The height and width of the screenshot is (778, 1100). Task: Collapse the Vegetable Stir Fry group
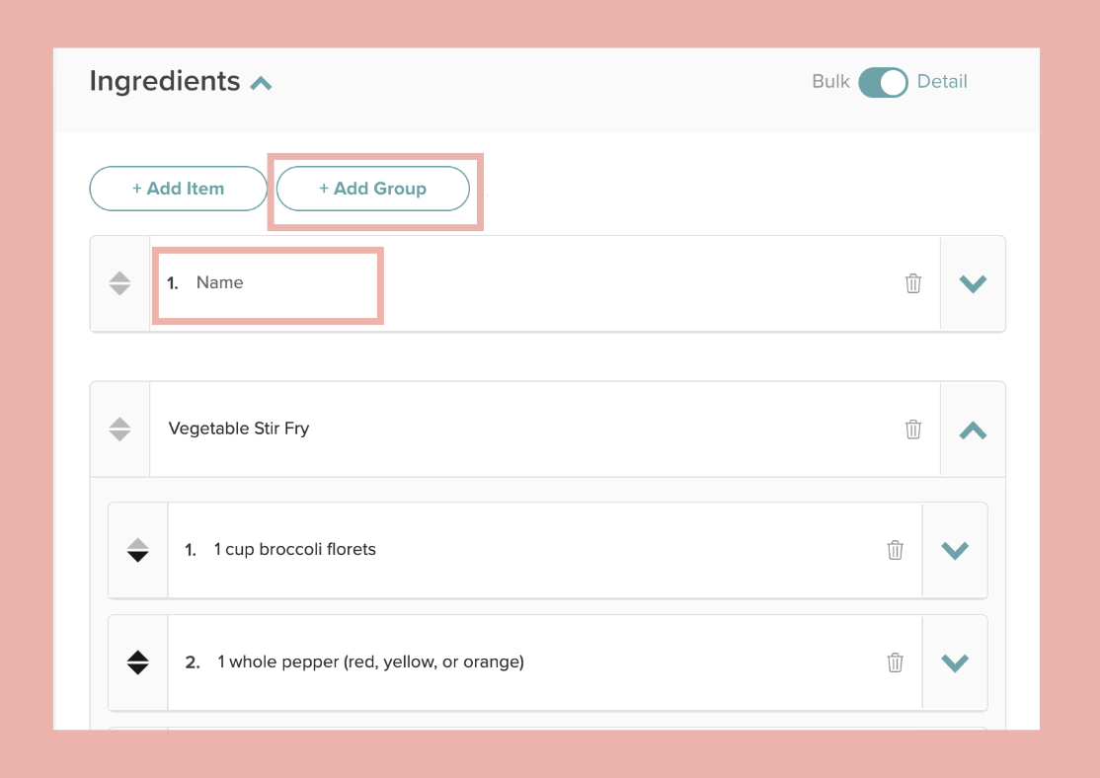[x=973, y=428]
